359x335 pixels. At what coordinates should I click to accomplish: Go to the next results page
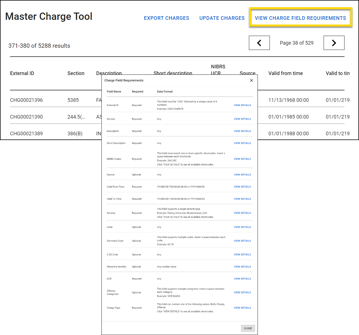pyautogui.click(x=334, y=43)
